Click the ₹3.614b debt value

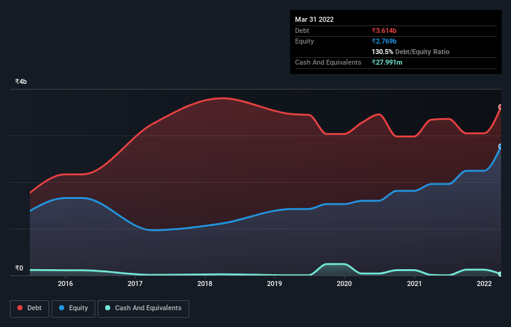[384, 30]
